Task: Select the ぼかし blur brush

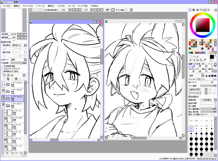Action: pos(204,65)
